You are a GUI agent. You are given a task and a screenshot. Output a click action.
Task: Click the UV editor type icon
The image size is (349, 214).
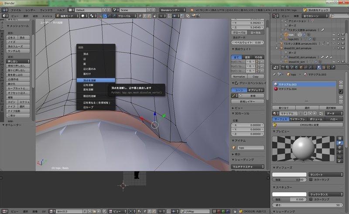(x=5, y=211)
